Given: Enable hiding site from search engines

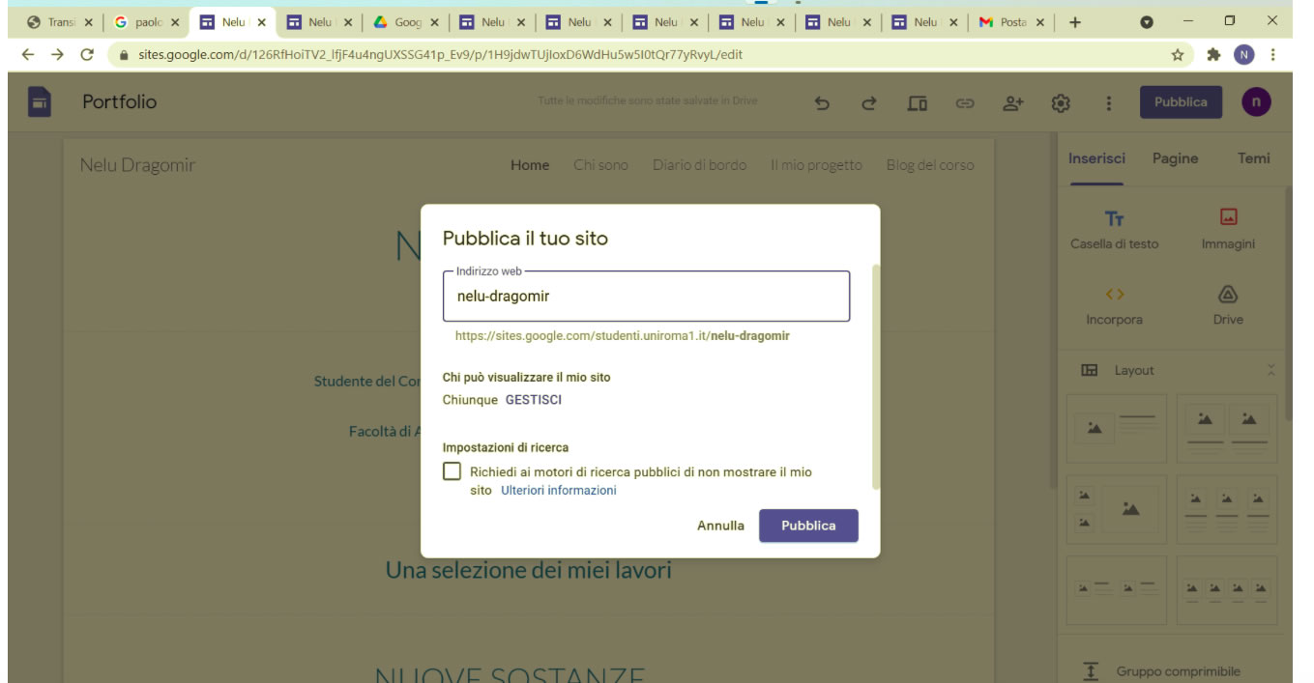Looking at the screenshot, I should point(452,471).
